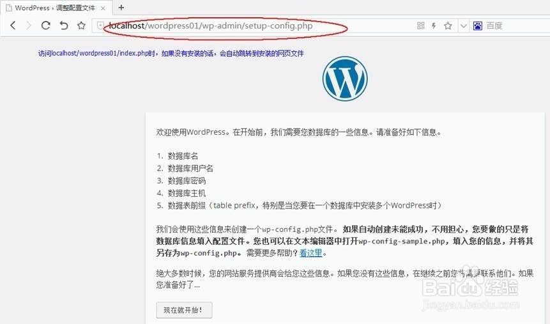Click the undo/restore closed page icon
The image size is (550, 324).
click(x=63, y=26)
